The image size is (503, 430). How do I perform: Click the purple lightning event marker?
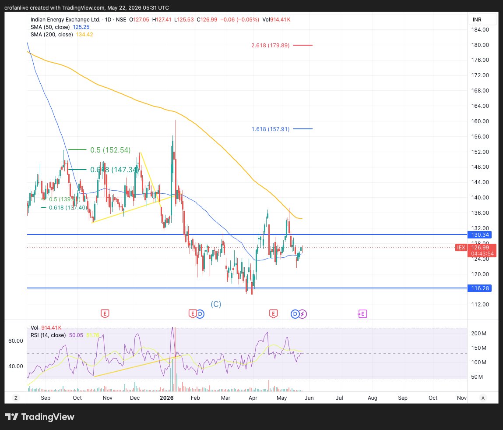[x=303, y=314]
